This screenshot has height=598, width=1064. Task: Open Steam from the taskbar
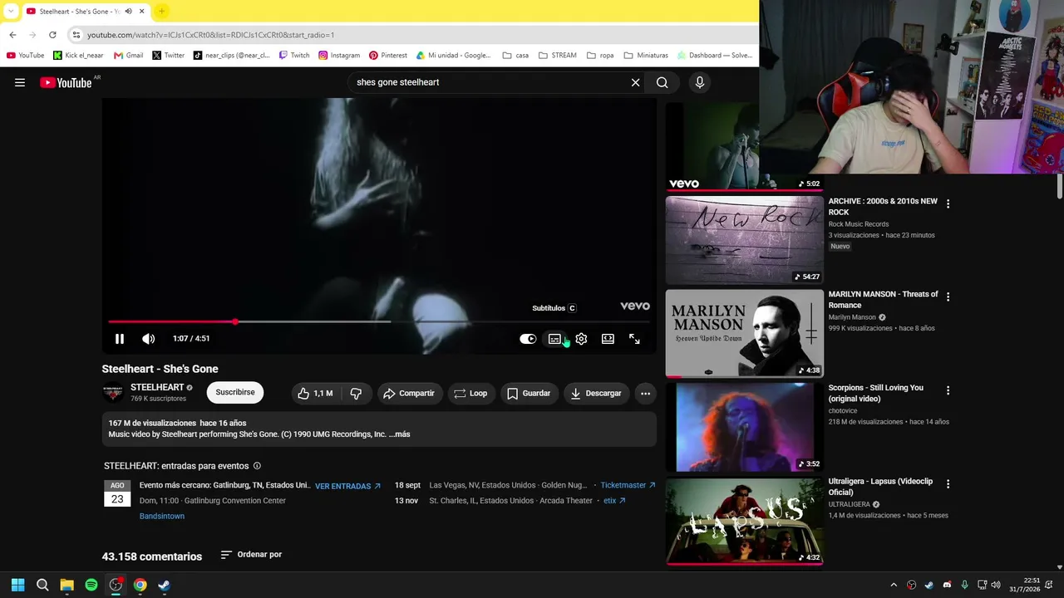pos(164,585)
